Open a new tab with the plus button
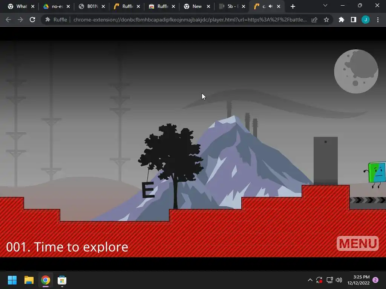The width and height of the screenshot is (386, 289). (x=293, y=7)
